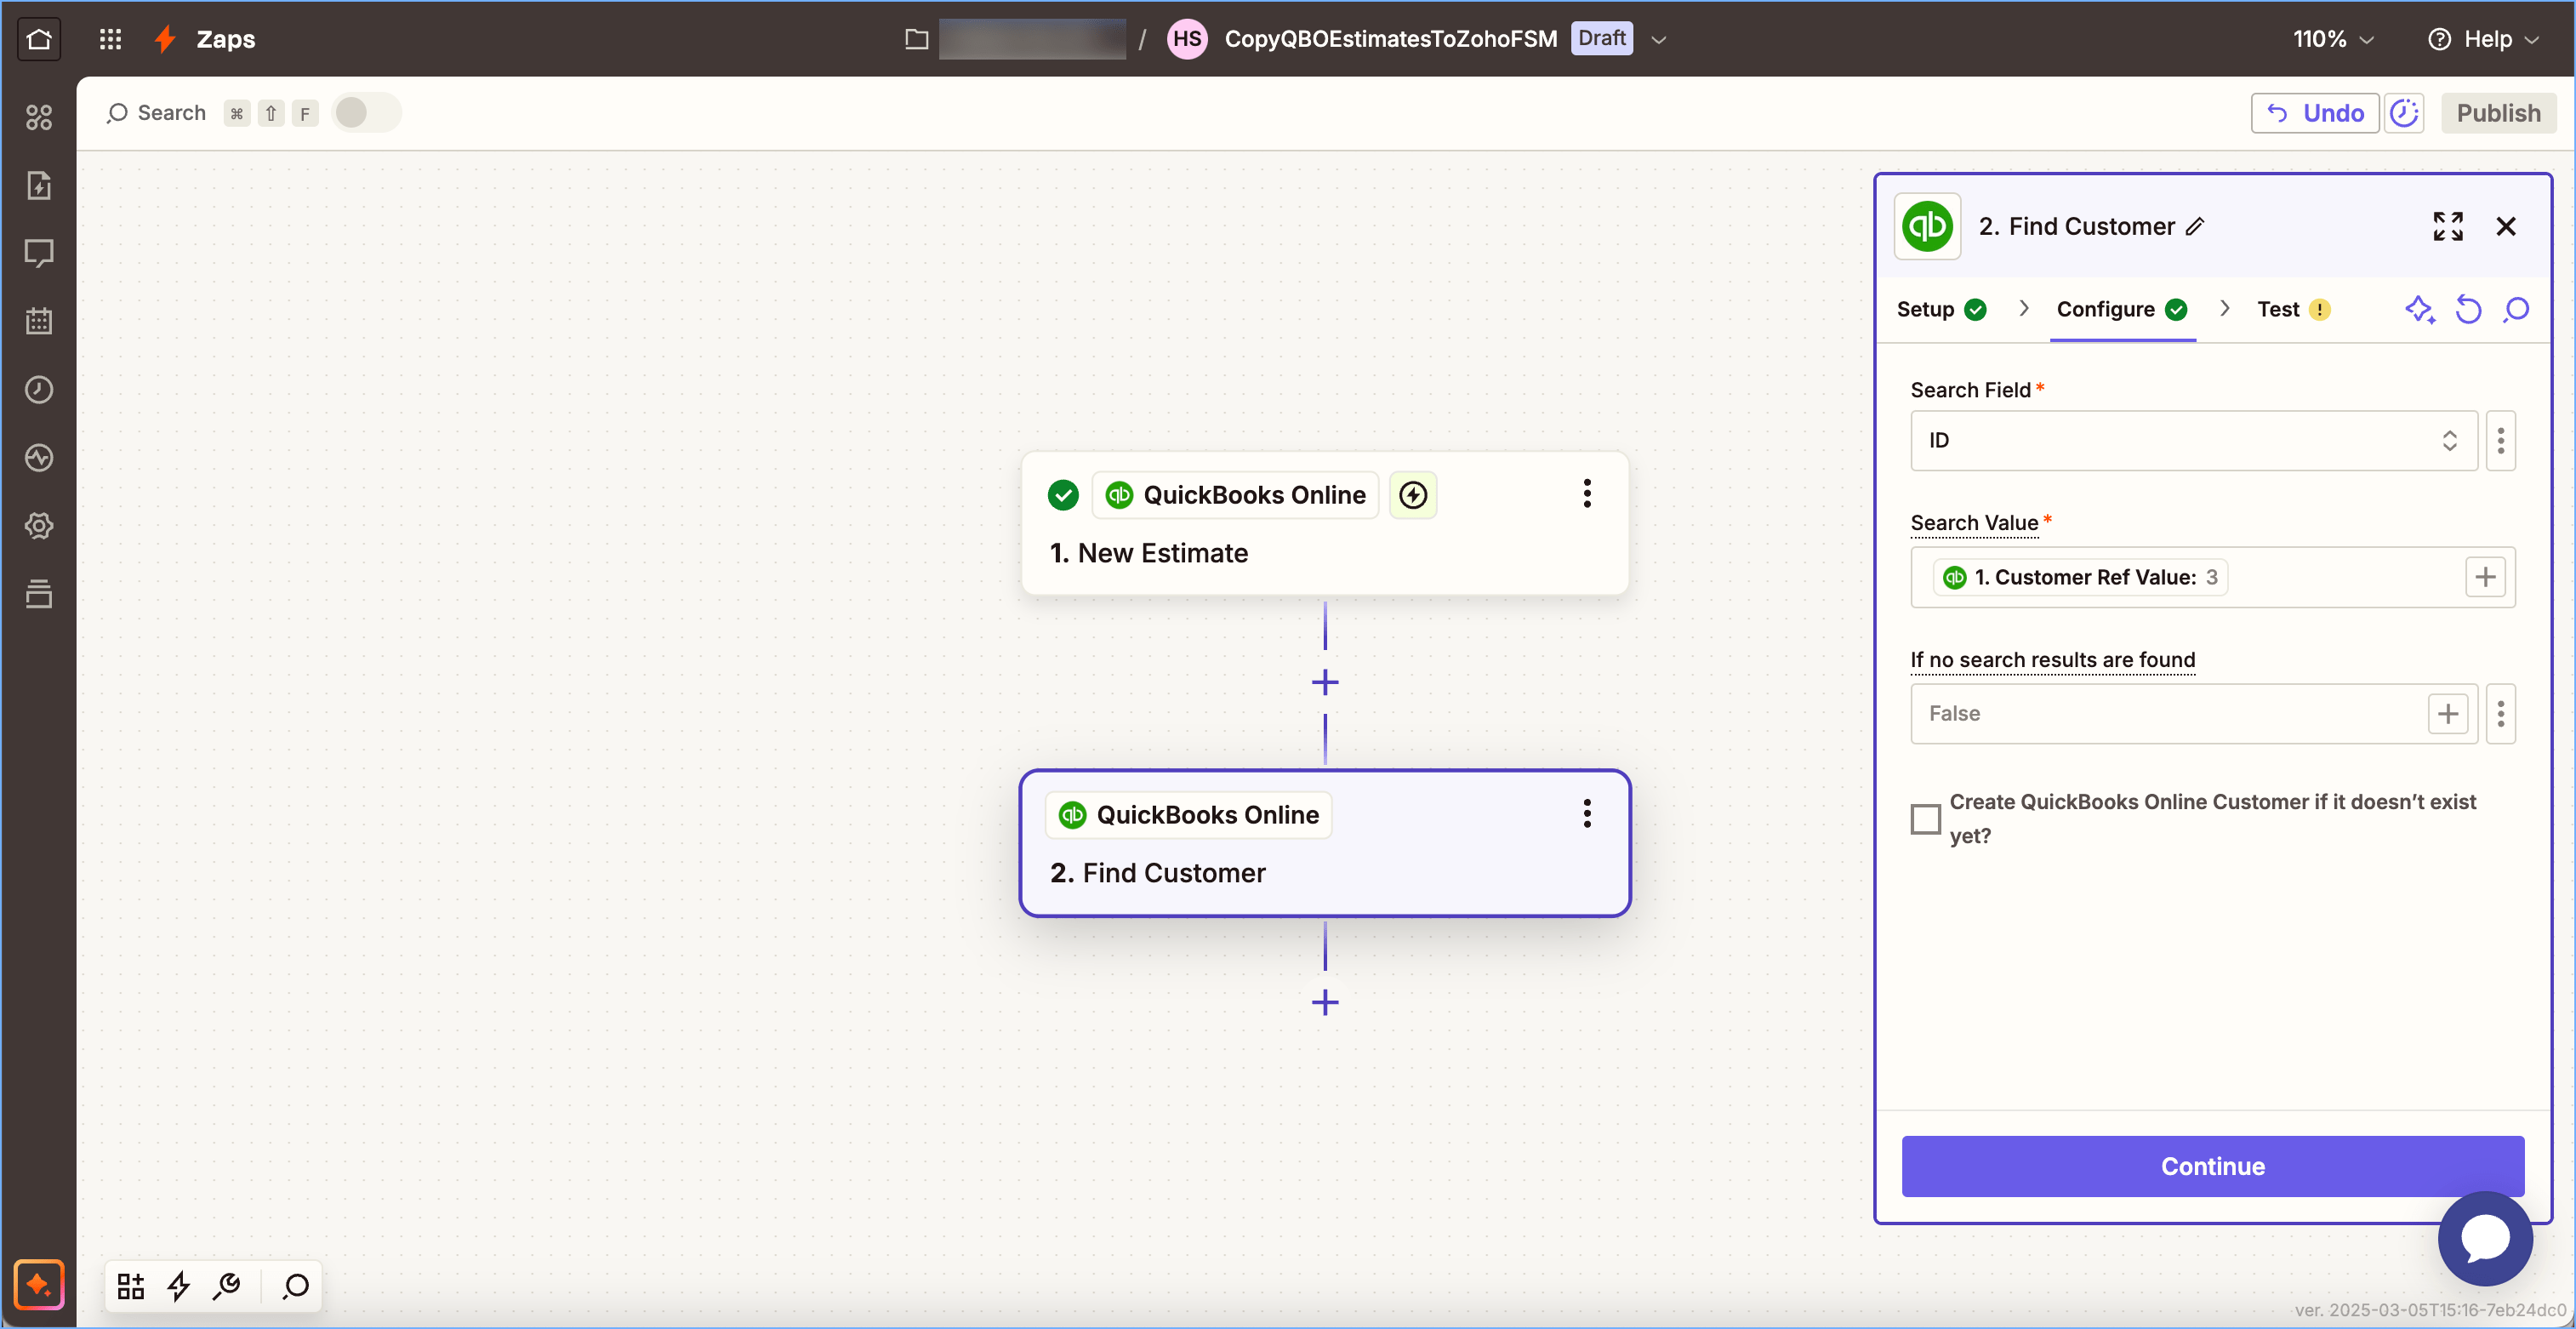Click the Undo button
This screenshot has width=2576, height=1329.
click(x=2314, y=113)
